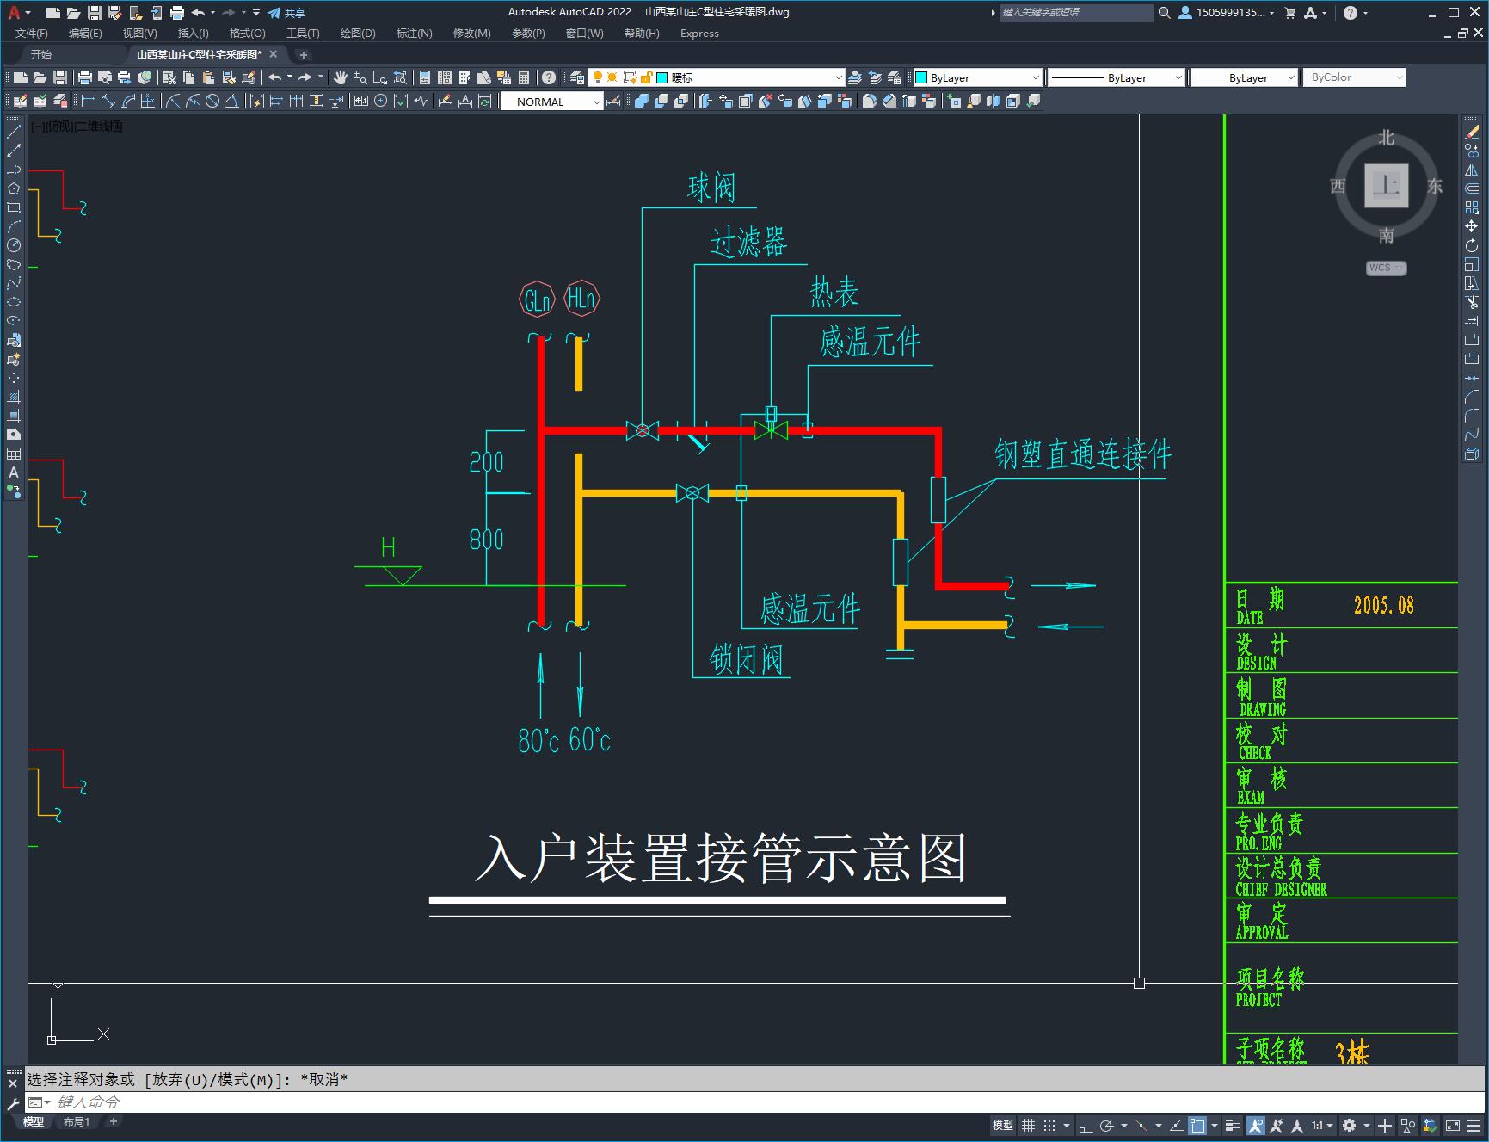Toggle ortho mode in the status bar
The height and width of the screenshot is (1142, 1489).
coord(1086,1125)
